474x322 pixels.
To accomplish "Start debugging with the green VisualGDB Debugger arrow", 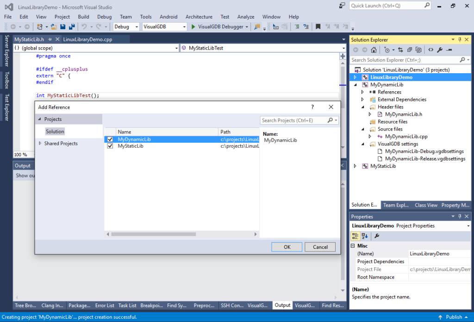I will [194, 26].
